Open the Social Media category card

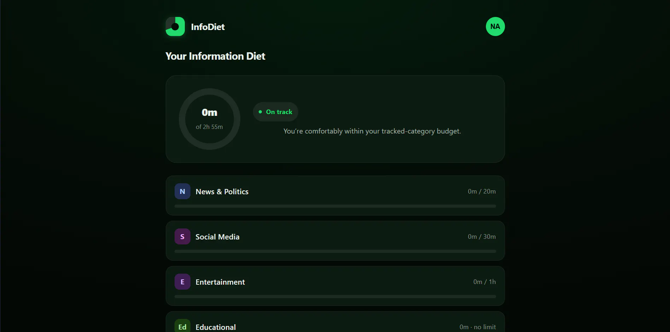pyautogui.click(x=335, y=241)
